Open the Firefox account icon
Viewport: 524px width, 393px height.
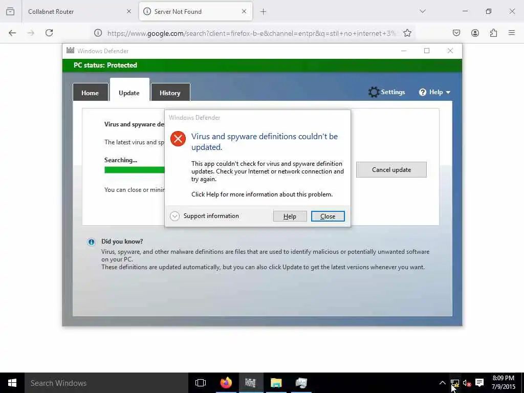(475, 33)
